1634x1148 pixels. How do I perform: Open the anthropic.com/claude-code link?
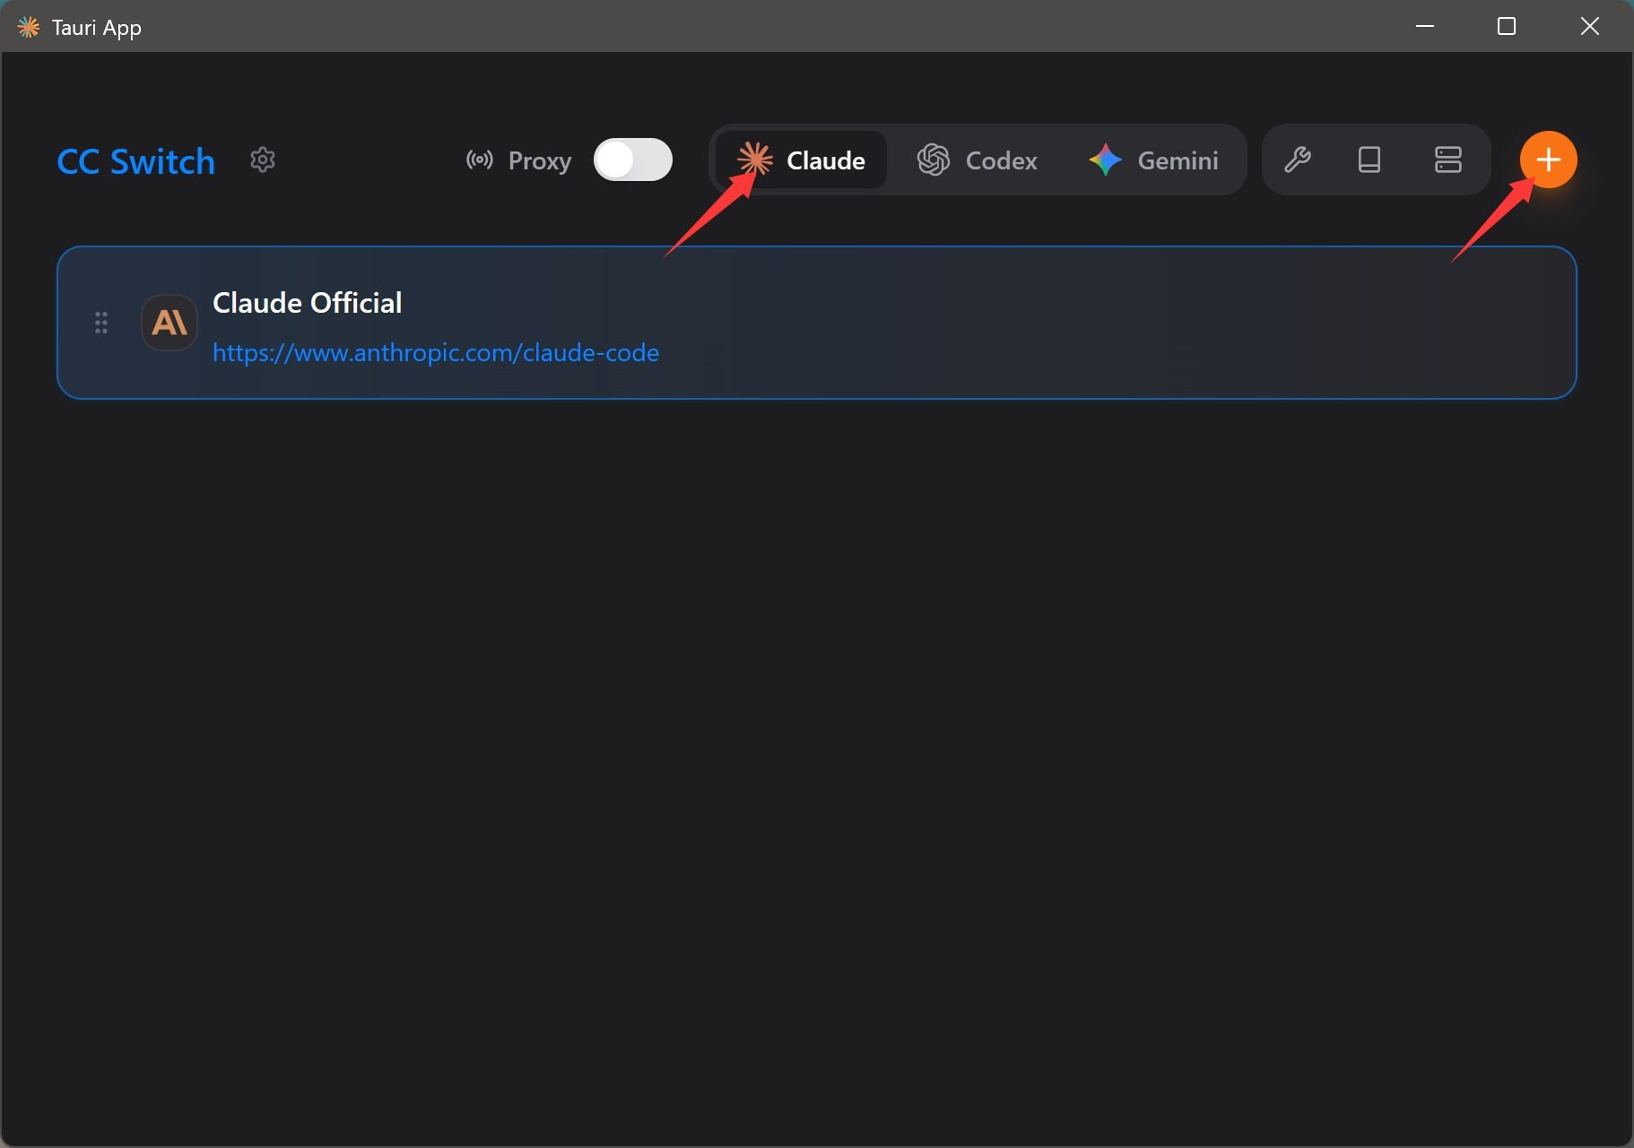[436, 353]
